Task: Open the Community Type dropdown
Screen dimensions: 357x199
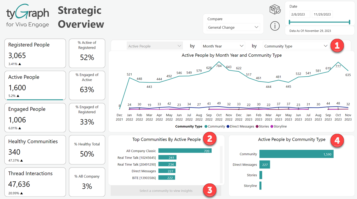Action: point(296,46)
